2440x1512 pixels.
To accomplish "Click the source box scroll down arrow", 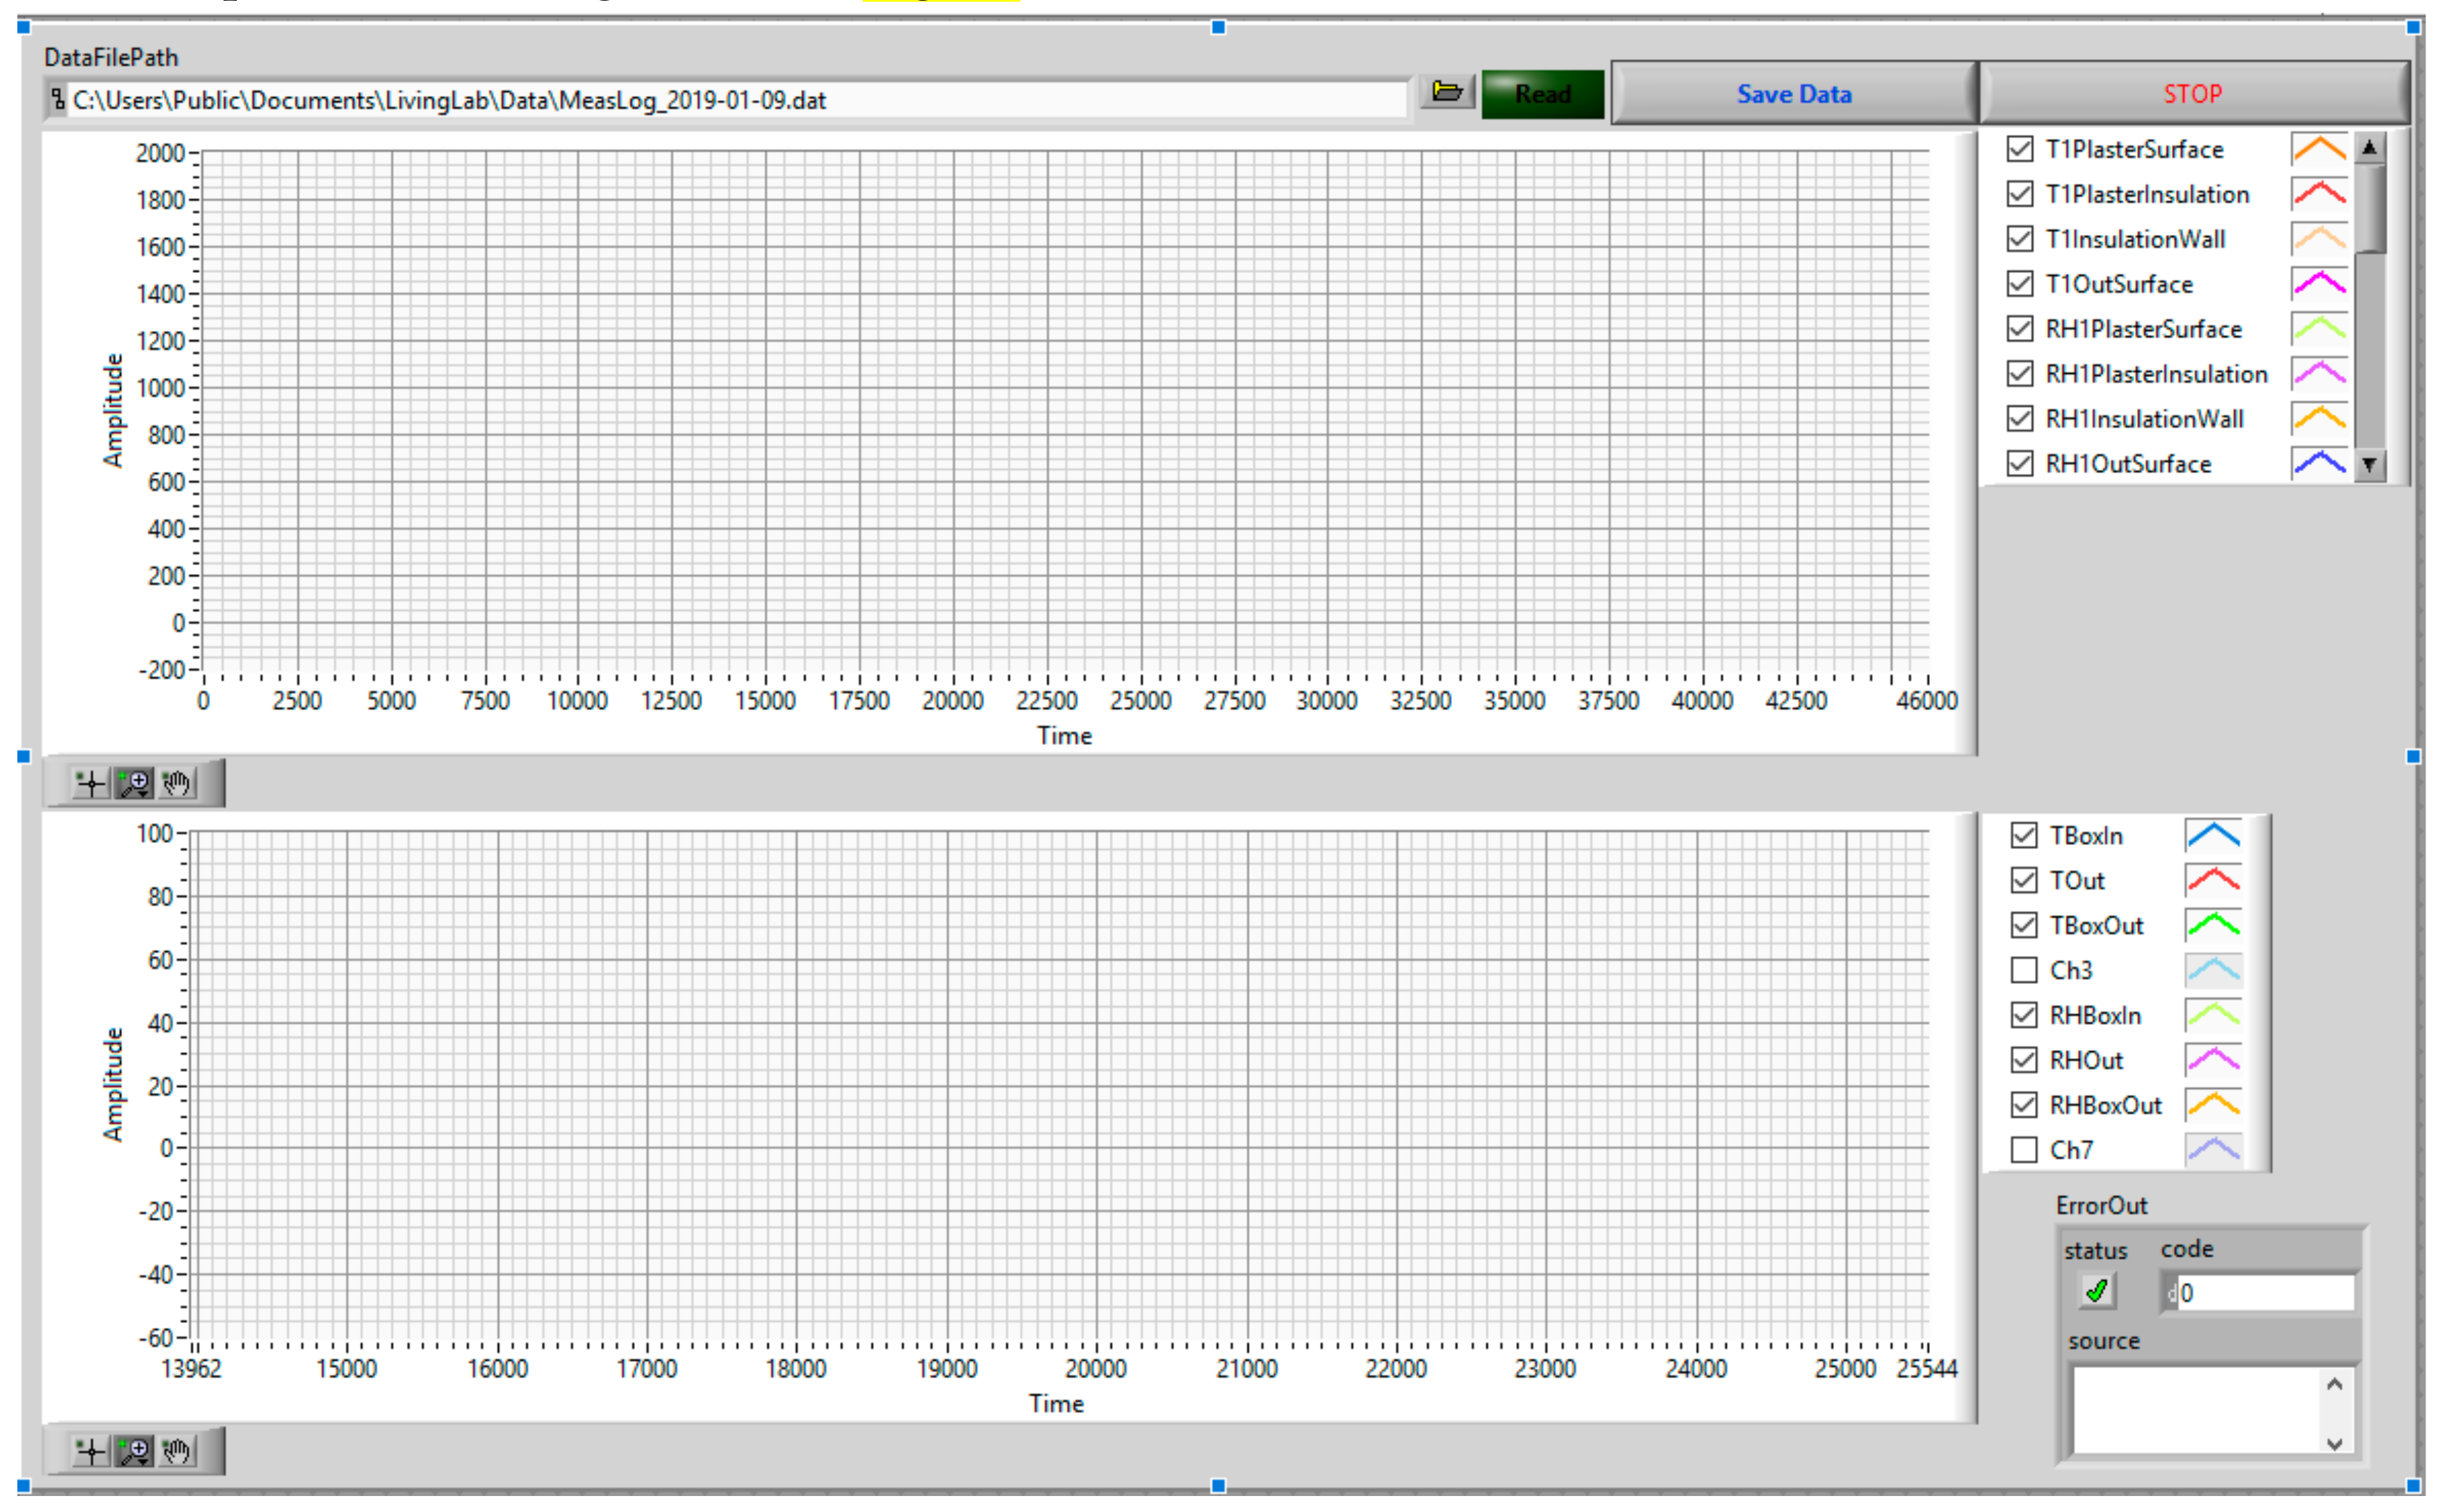I will click(x=2334, y=1443).
